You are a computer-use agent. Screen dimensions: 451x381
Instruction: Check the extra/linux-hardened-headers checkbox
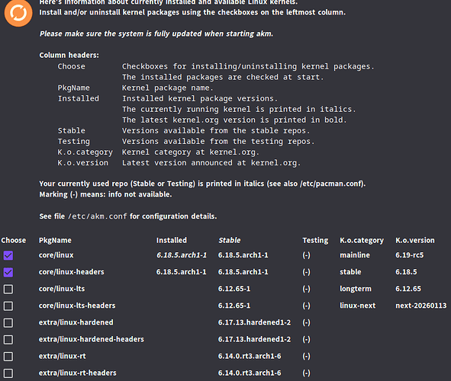pyautogui.click(x=8, y=340)
